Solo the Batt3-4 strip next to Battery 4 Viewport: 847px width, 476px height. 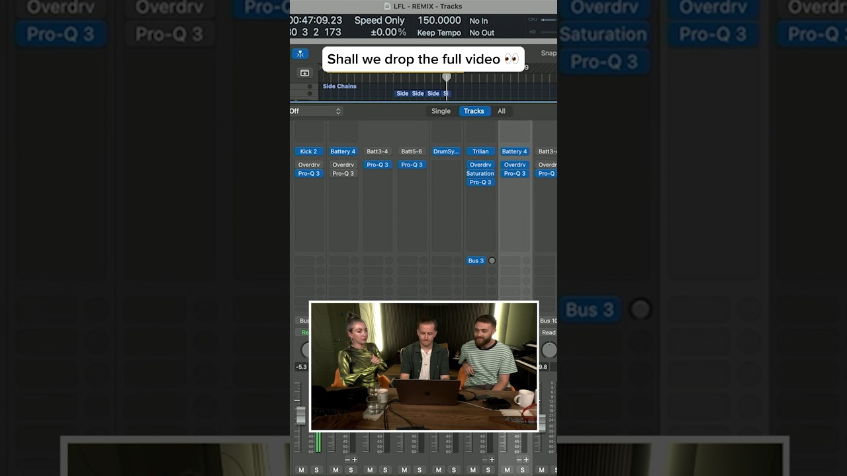click(x=385, y=470)
